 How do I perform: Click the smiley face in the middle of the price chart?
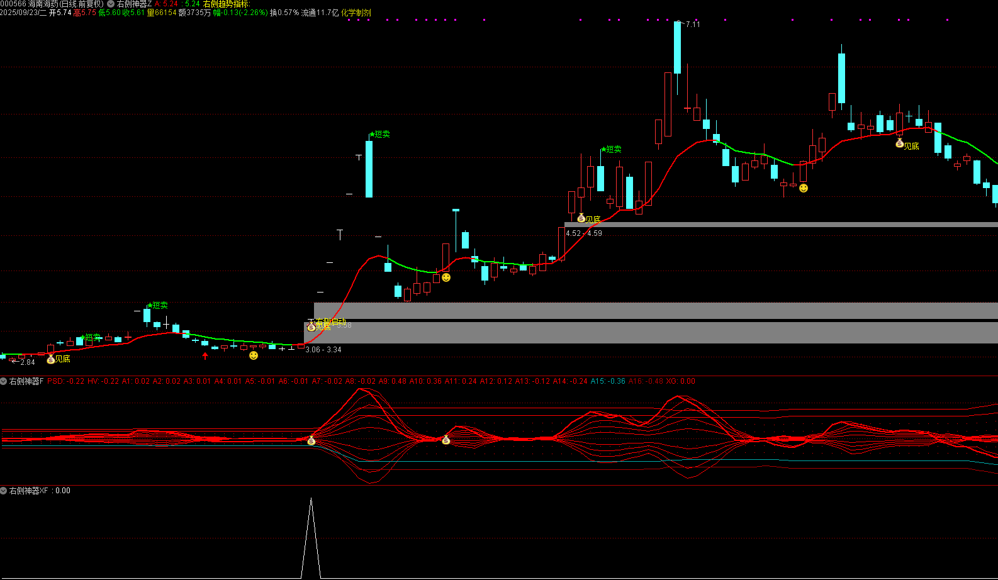point(446,277)
